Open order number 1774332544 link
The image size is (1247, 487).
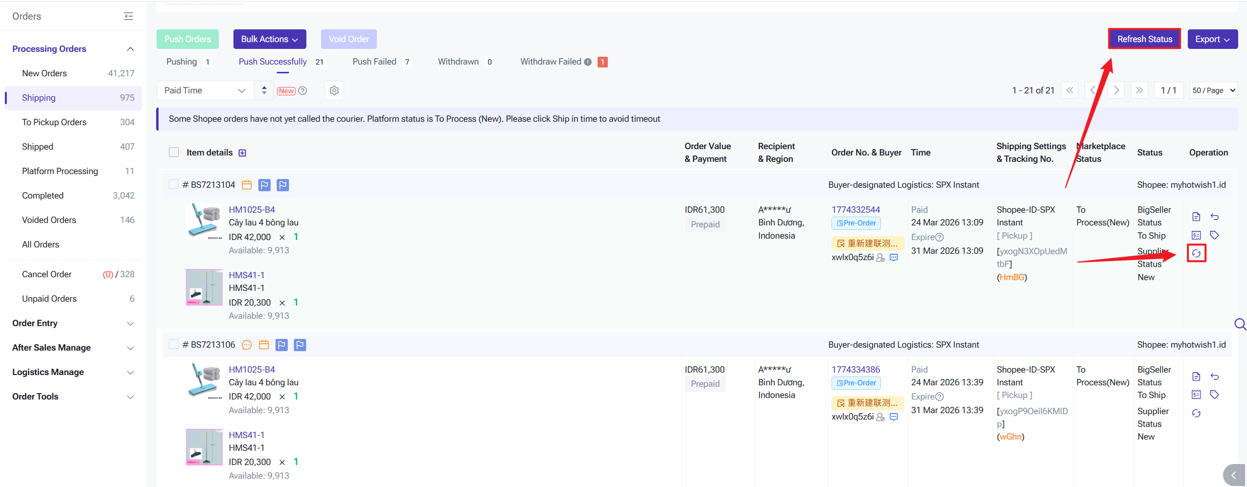tap(855, 209)
